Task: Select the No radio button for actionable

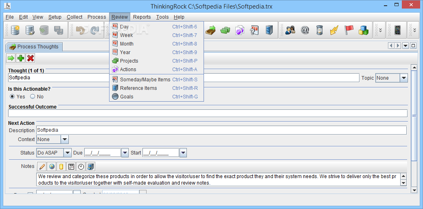Action: pos(33,96)
